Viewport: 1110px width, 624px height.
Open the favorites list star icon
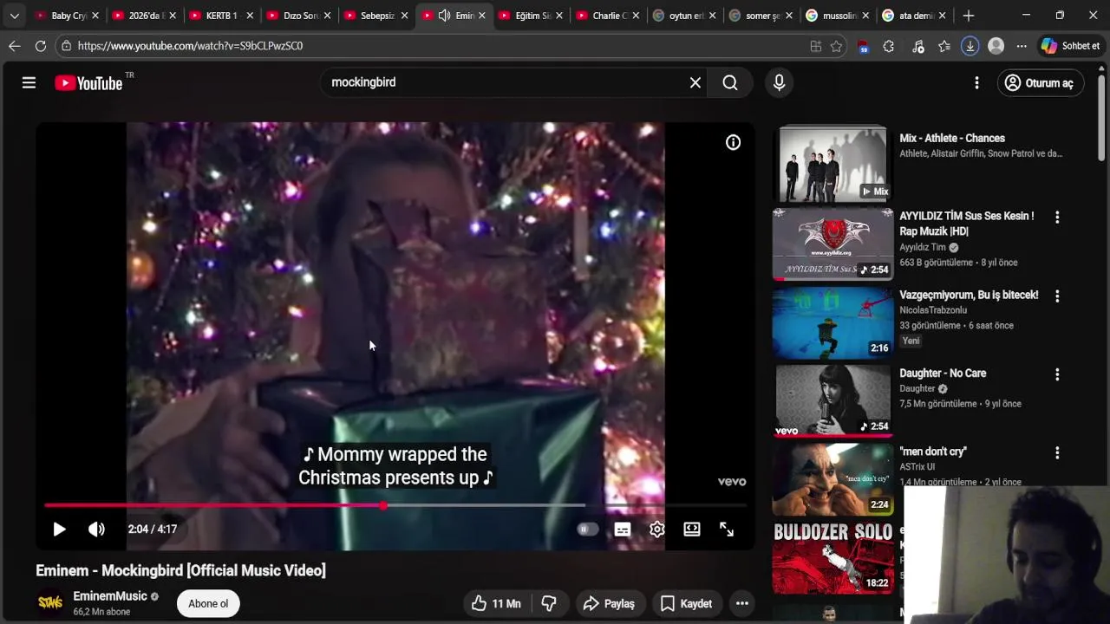coord(944,46)
